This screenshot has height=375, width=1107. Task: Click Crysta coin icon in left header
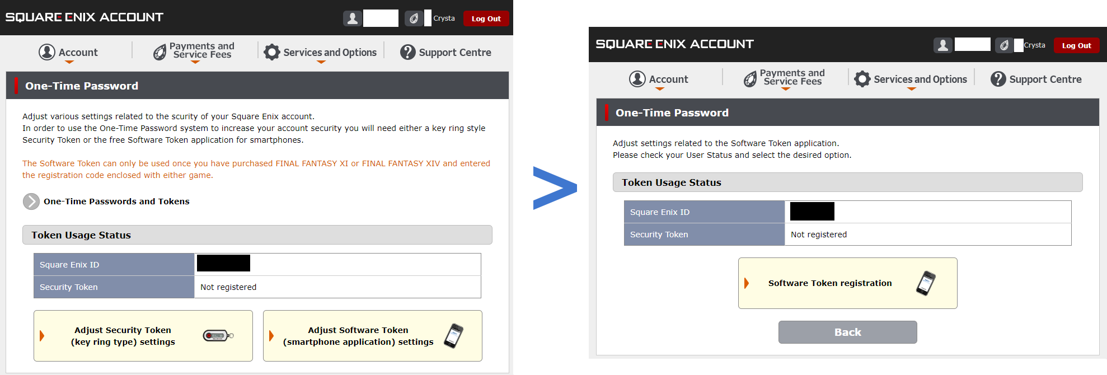pyautogui.click(x=414, y=18)
